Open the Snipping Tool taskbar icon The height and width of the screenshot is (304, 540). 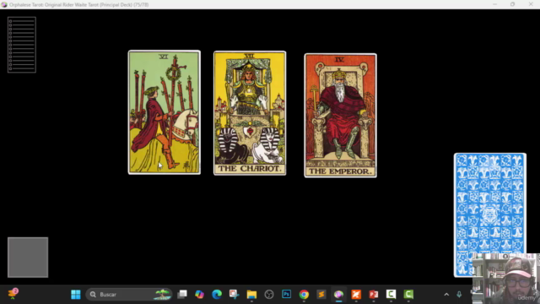(x=235, y=295)
